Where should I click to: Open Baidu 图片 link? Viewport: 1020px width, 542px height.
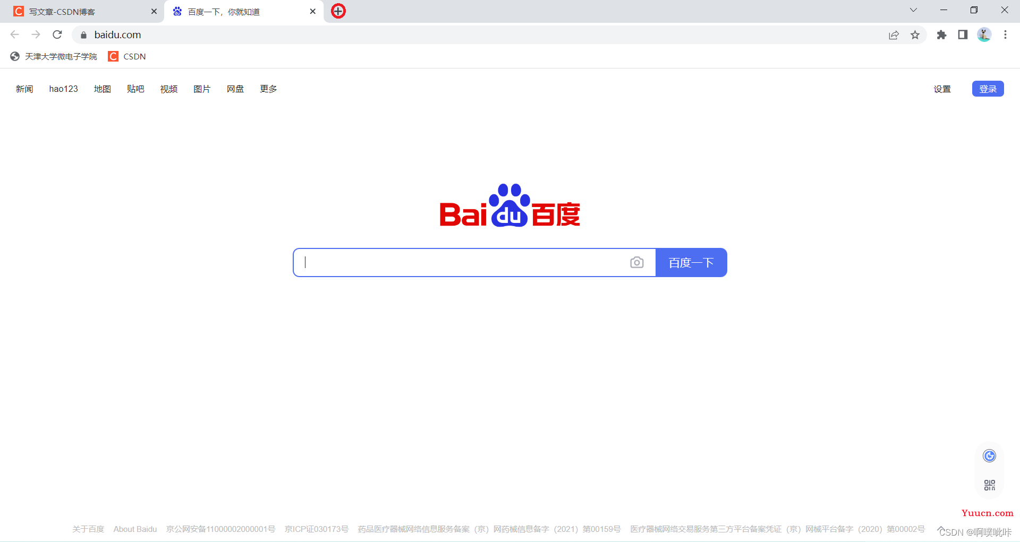pyautogui.click(x=202, y=89)
